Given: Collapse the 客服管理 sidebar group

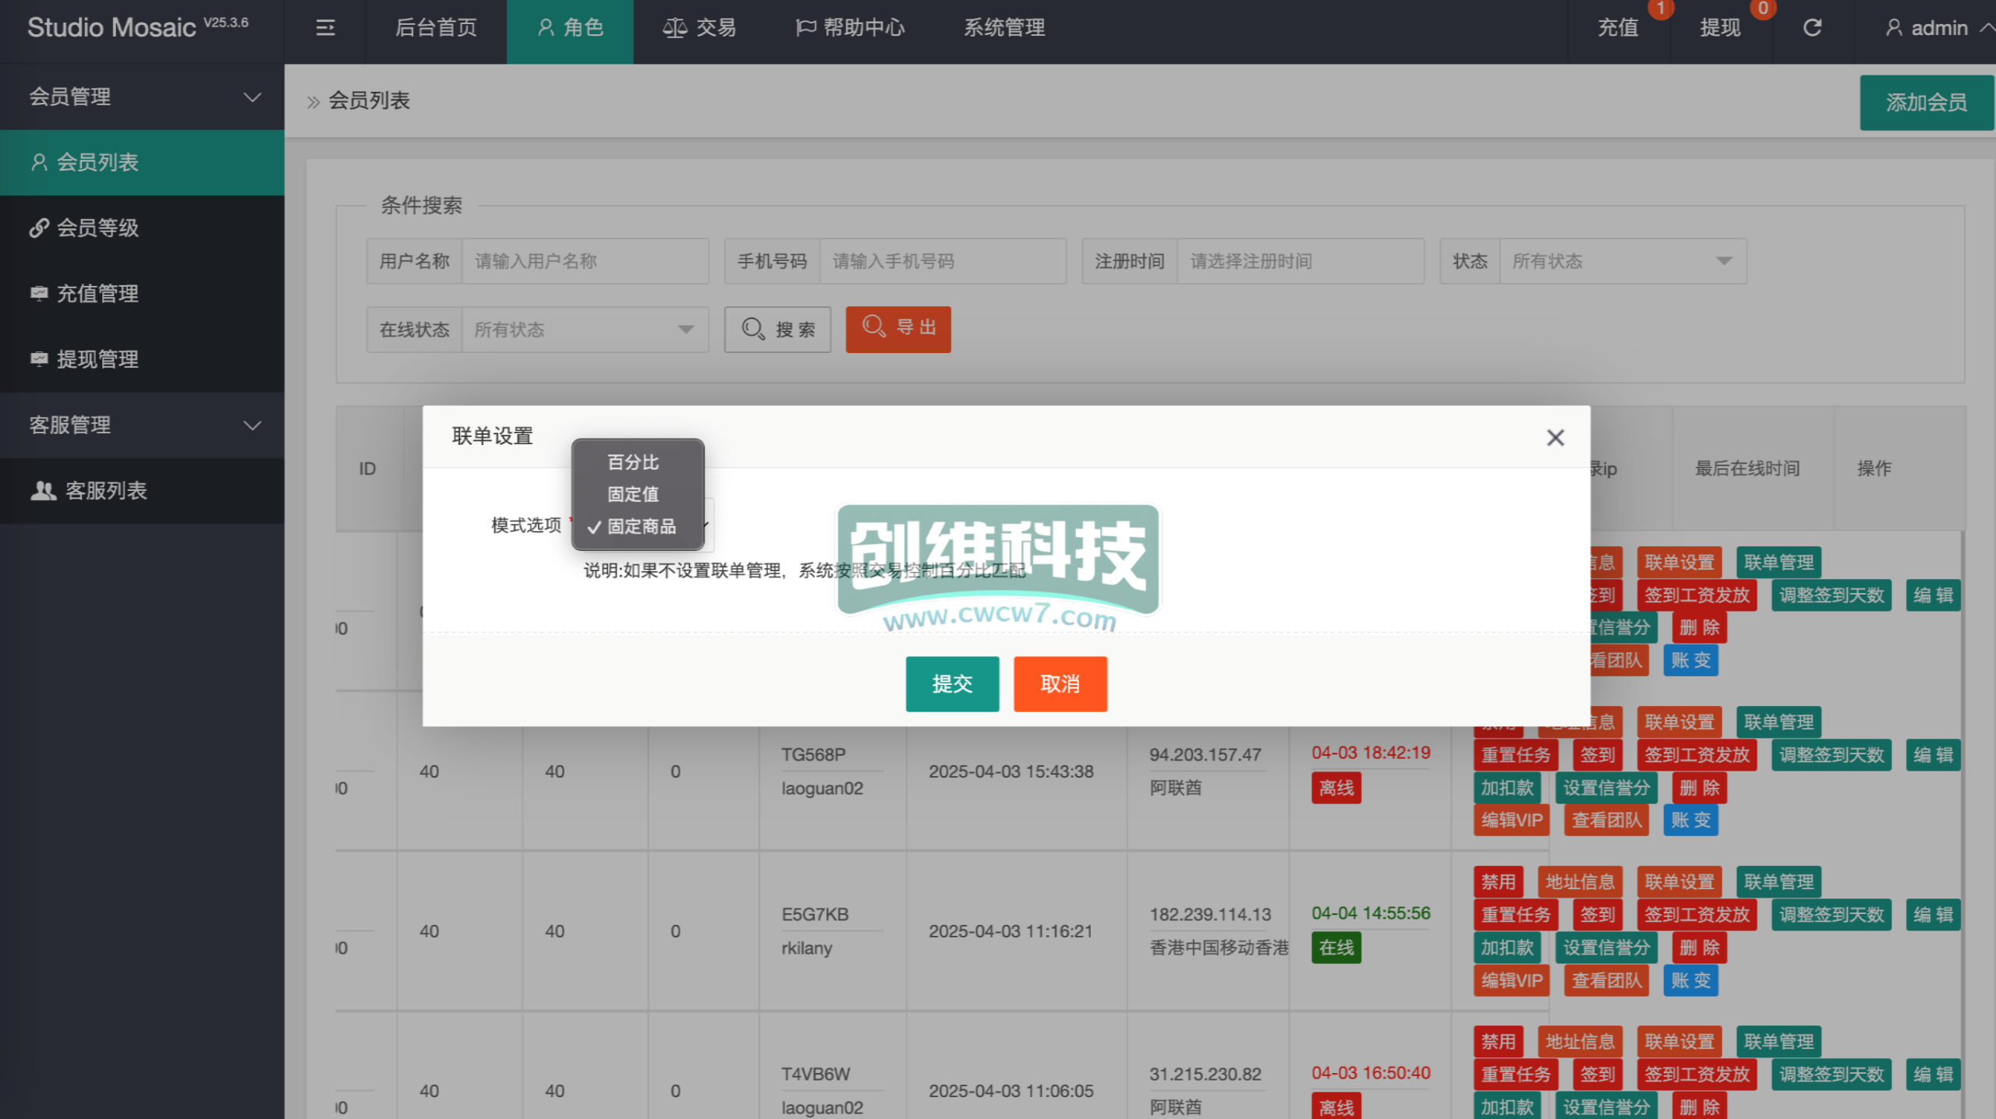Looking at the screenshot, I should tap(142, 425).
